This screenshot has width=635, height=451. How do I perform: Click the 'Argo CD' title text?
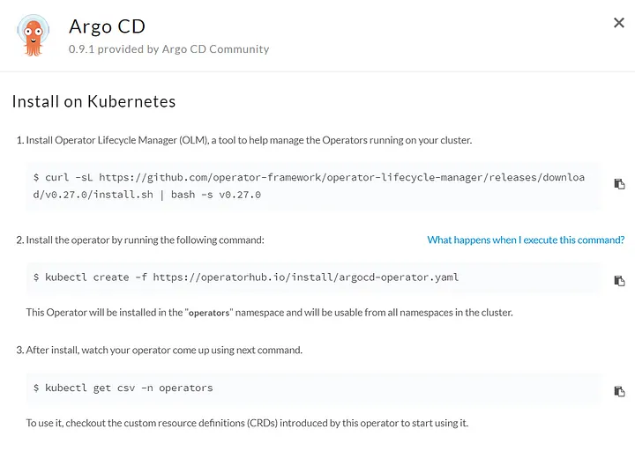click(107, 27)
